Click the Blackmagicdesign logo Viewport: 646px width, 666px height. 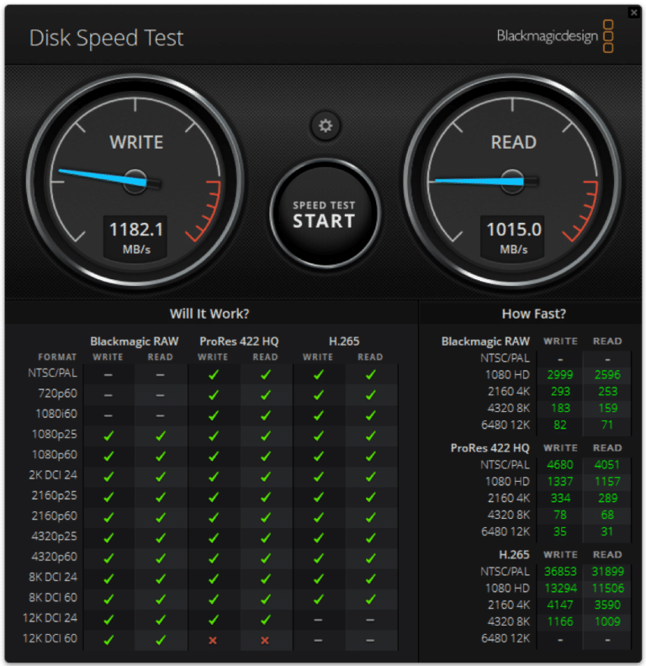(554, 36)
